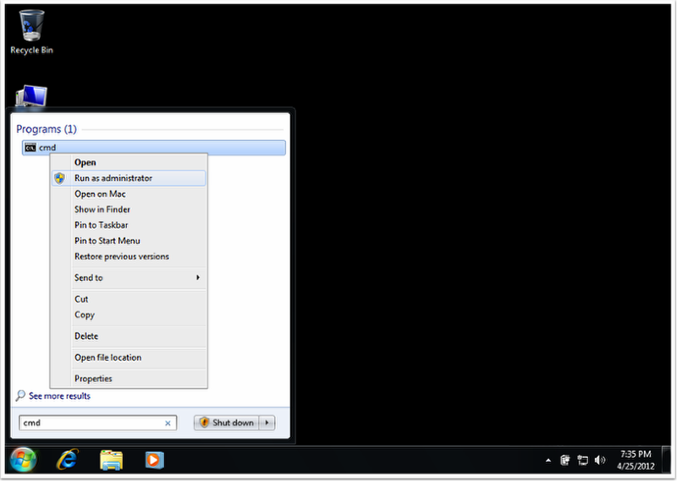The image size is (677, 481).
Task: Select Cut from context menu
Action: pos(129,299)
